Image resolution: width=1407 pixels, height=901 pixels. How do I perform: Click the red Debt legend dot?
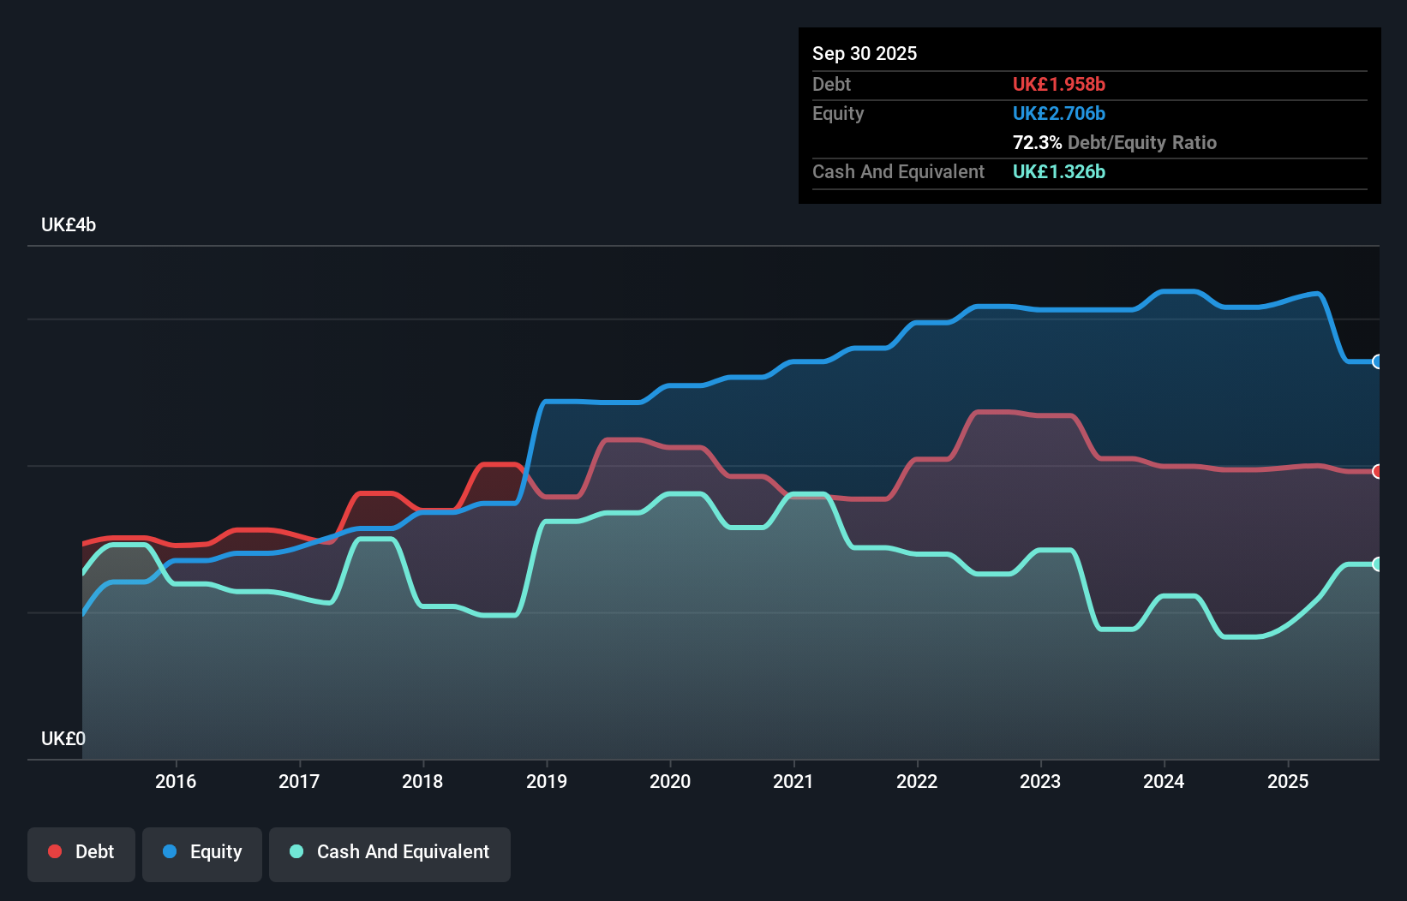tap(55, 851)
